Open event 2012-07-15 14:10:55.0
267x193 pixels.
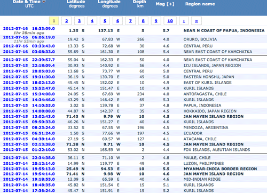click(29, 106)
